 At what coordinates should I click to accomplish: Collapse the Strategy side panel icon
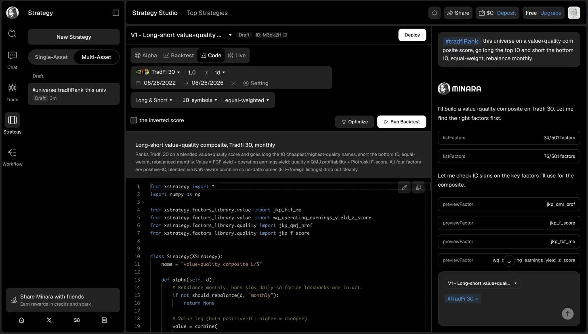tap(116, 13)
